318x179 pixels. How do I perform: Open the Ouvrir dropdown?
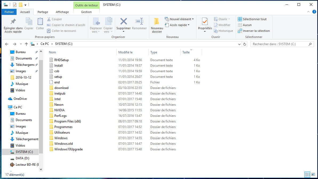coord(222,19)
